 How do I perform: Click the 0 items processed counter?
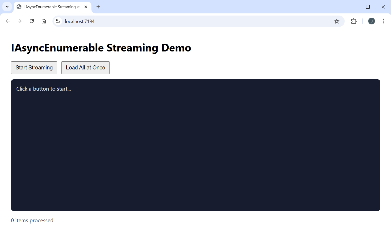(x=32, y=220)
